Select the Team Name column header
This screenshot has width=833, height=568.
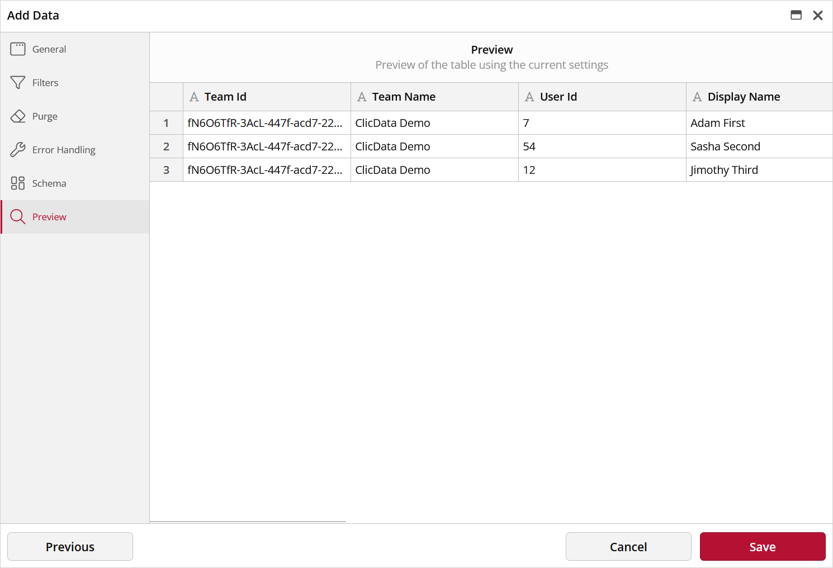click(x=404, y=97)
